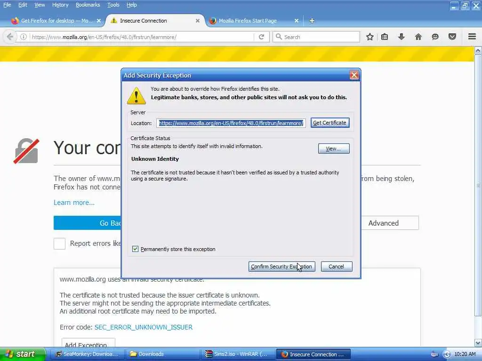This screenshot has height=361, width=482.
Task: Open the Tools menu
Action: pos(113,5)
